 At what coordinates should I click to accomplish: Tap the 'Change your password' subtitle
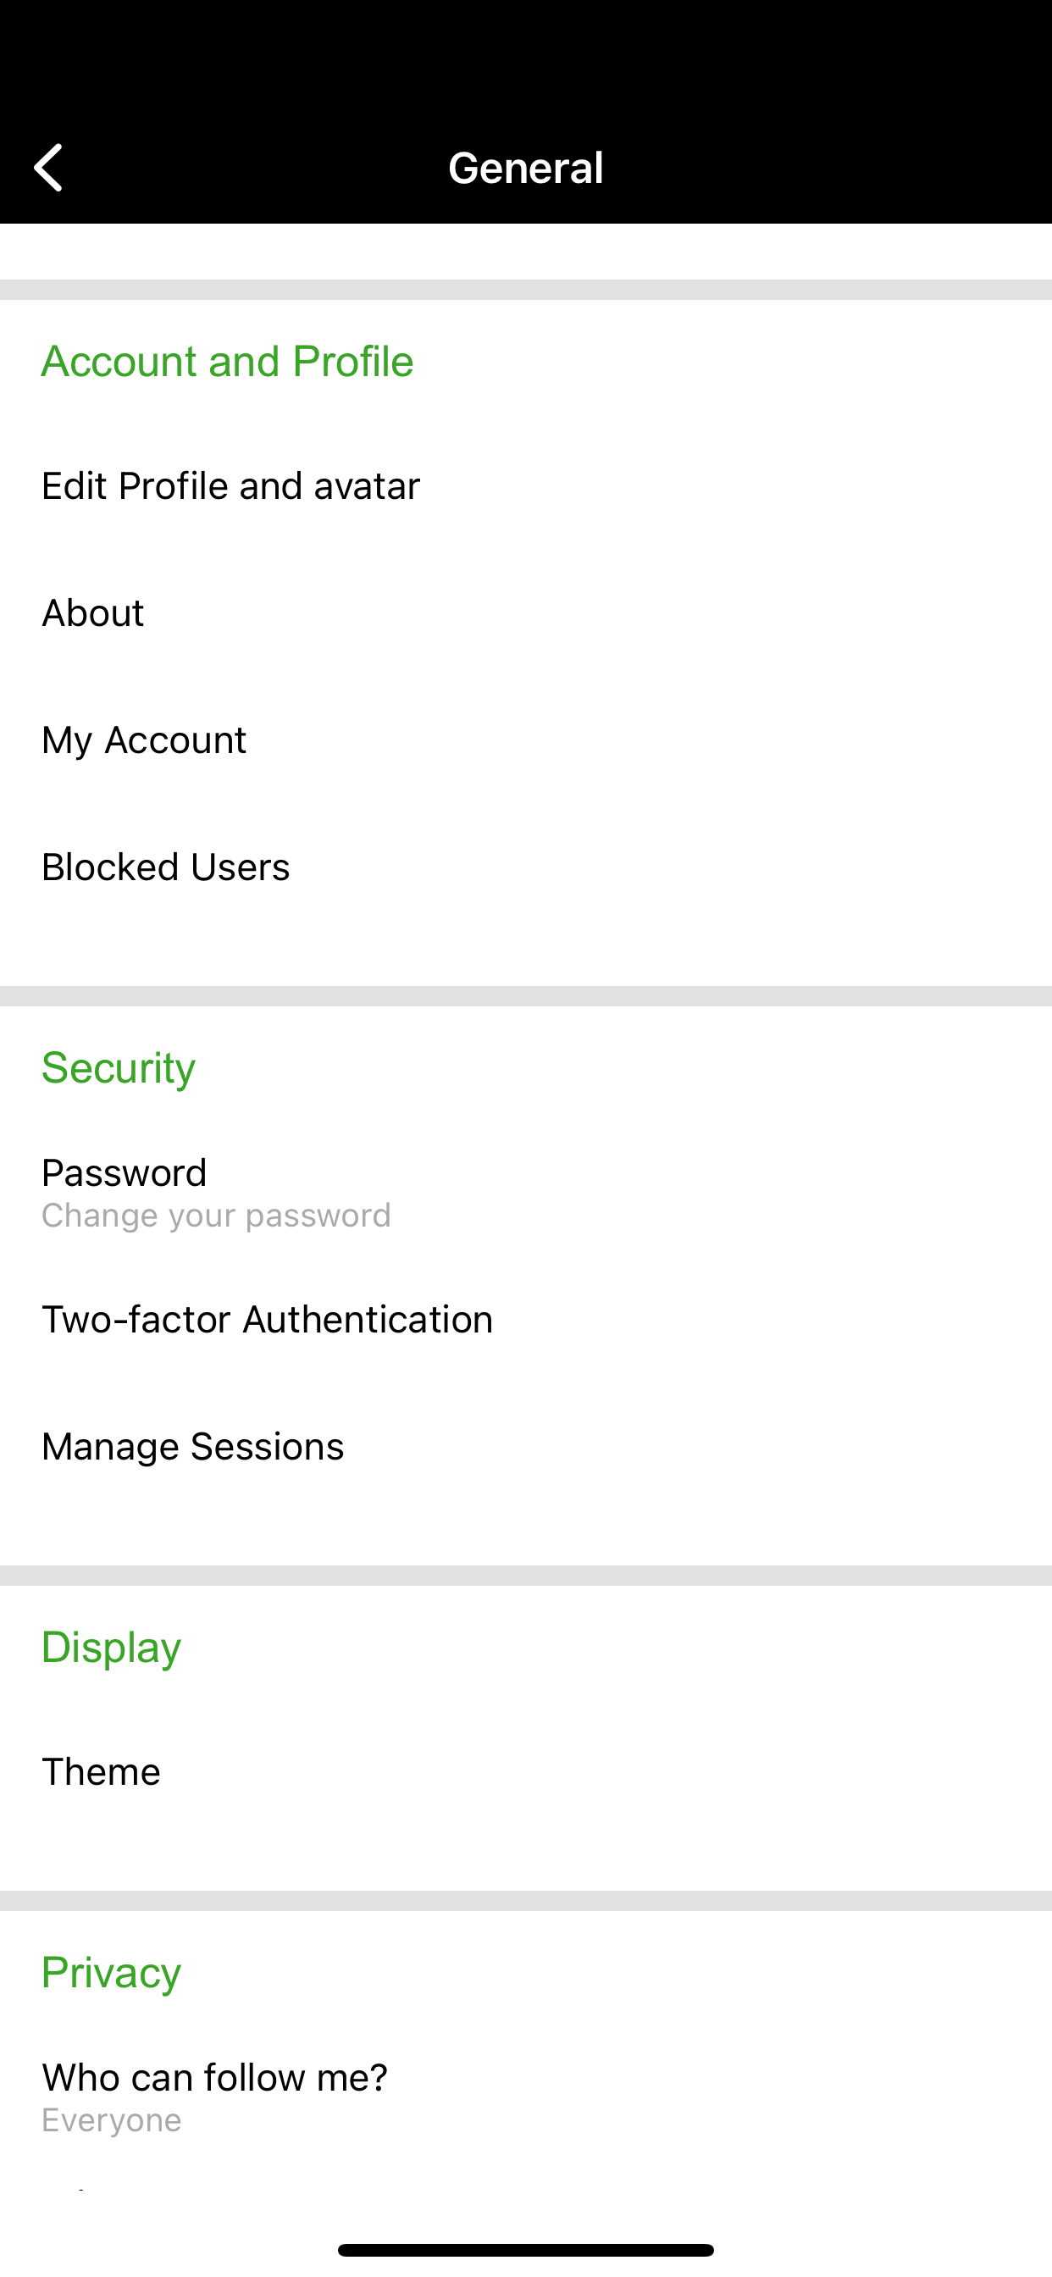(x=216, y=1216)
